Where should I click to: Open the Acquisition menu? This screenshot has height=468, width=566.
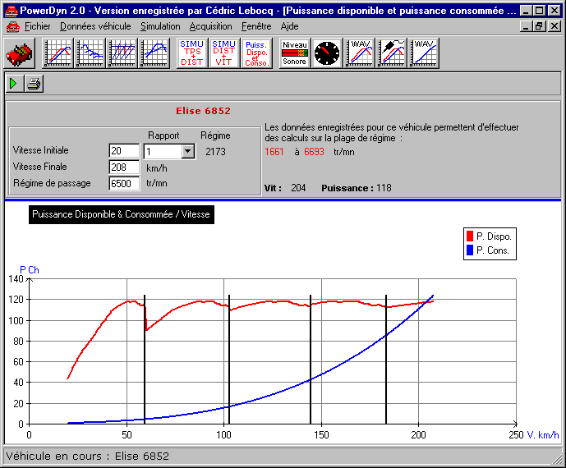(x=210, y=26)
